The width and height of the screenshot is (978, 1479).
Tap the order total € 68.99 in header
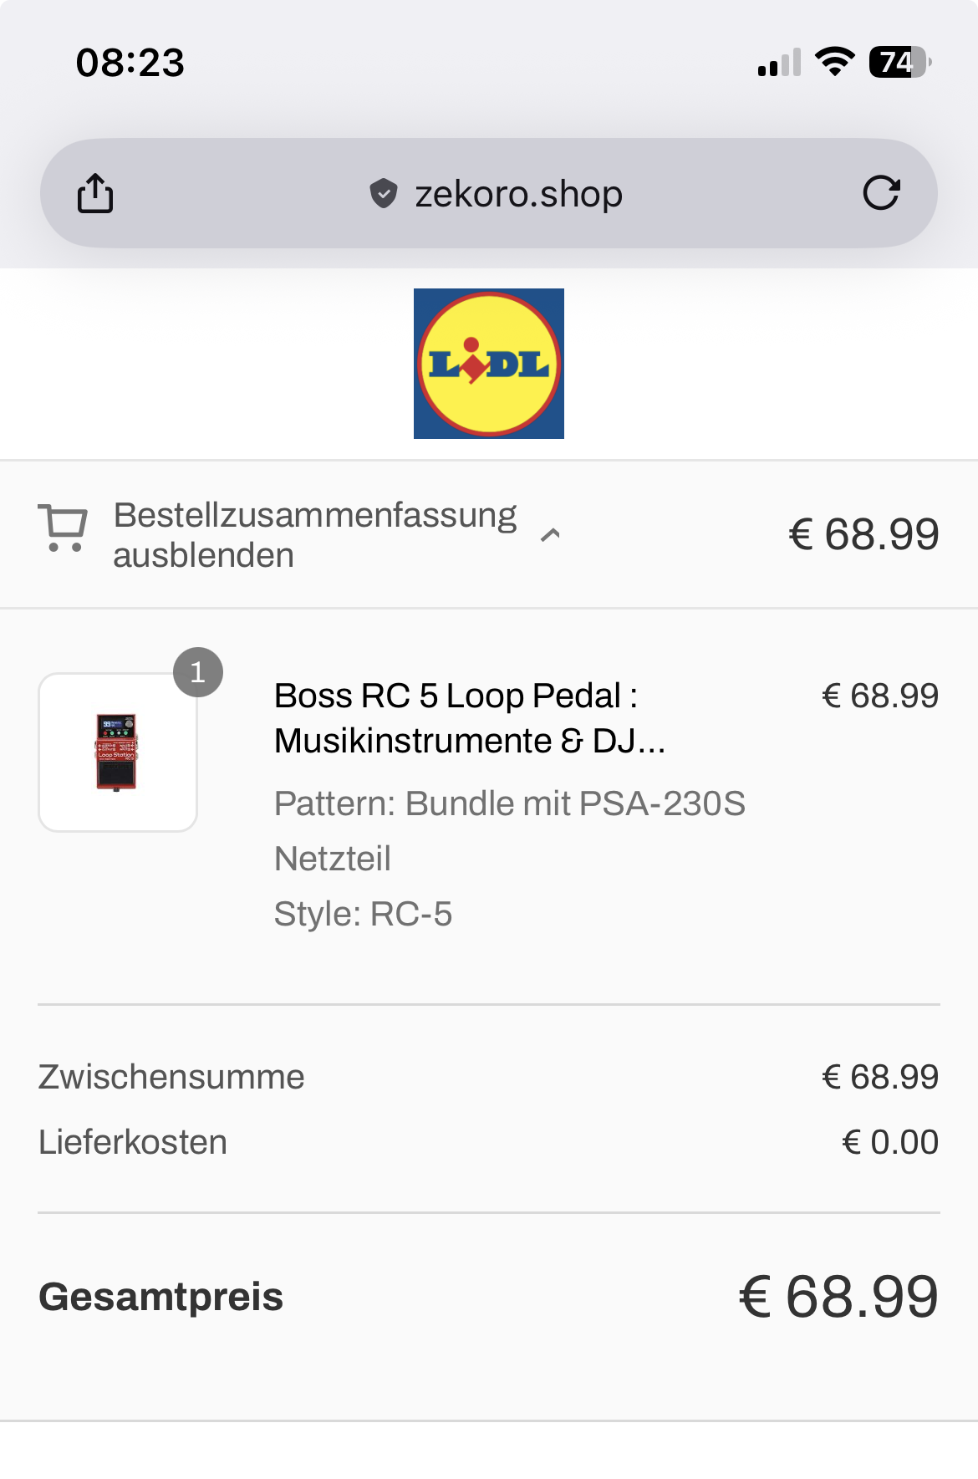[863, 535]
